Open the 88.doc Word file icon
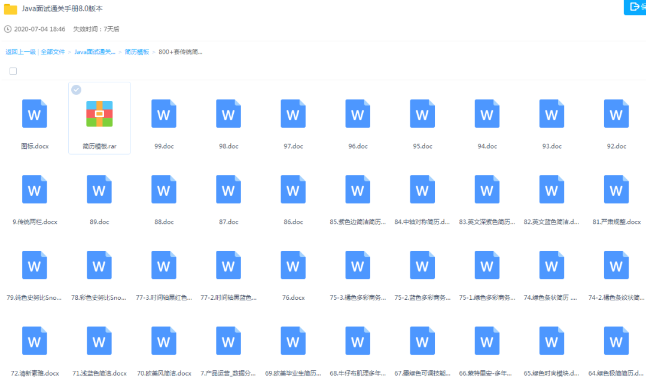 (x=164, y=189)
